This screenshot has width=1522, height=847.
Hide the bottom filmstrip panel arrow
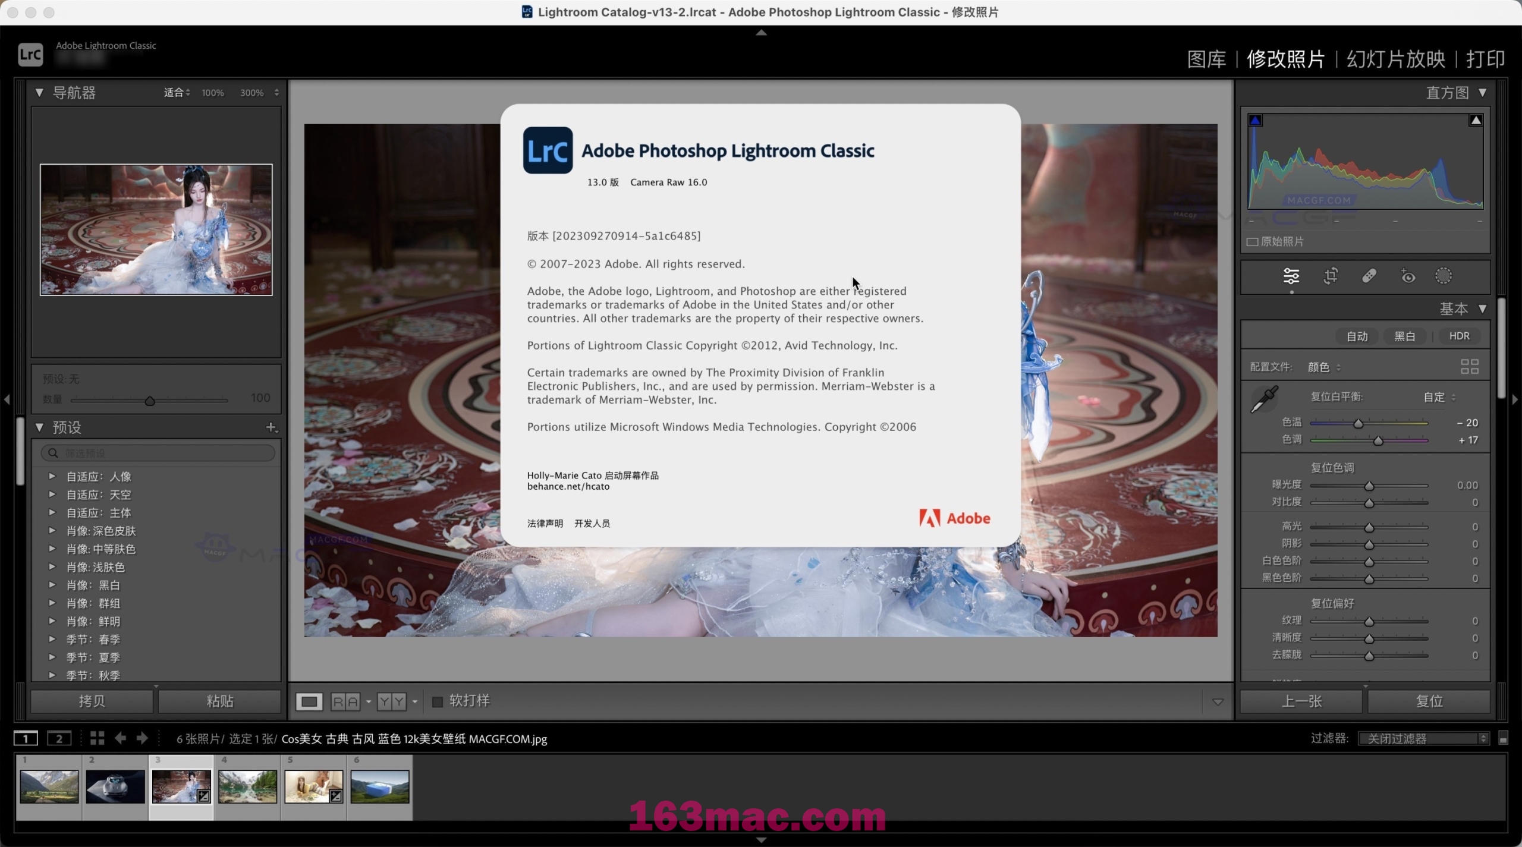coord(761,840)
